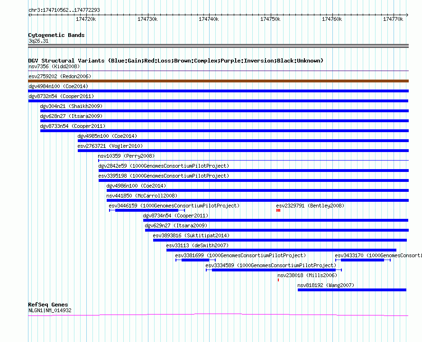This screenshot has height=342, width=422.
Task: Click the 174760k ruler position label
Action: tap(332, 19)
